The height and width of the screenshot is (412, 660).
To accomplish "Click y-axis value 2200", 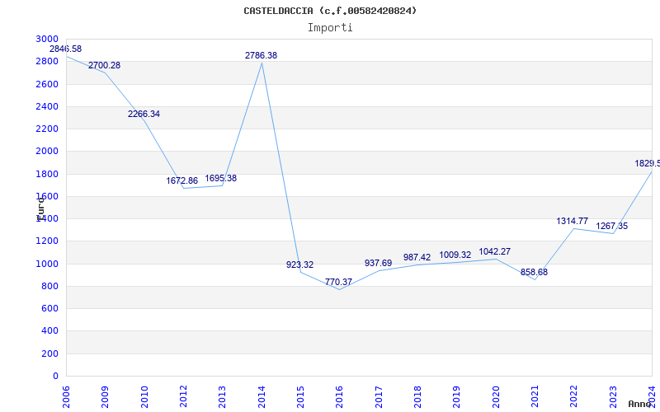I will [x=47, y=129].
